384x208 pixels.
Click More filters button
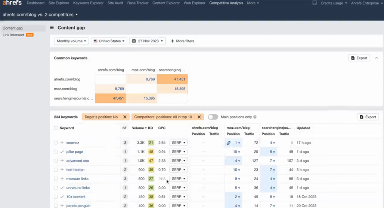pos(182,41)
